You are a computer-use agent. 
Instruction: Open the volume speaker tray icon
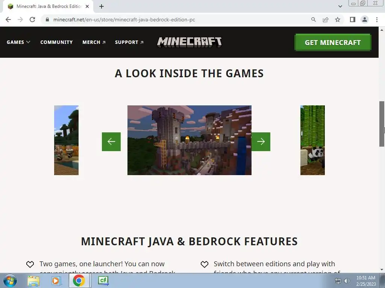pos(347,280)
